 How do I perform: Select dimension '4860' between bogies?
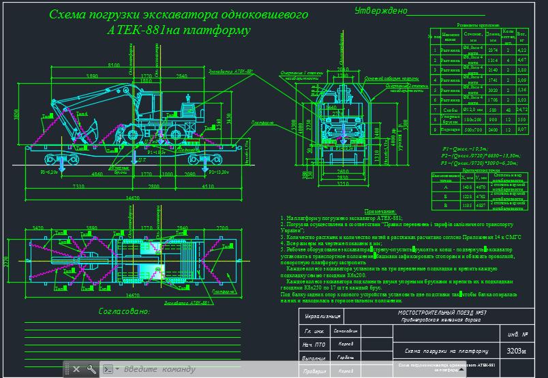coord(97,174)
